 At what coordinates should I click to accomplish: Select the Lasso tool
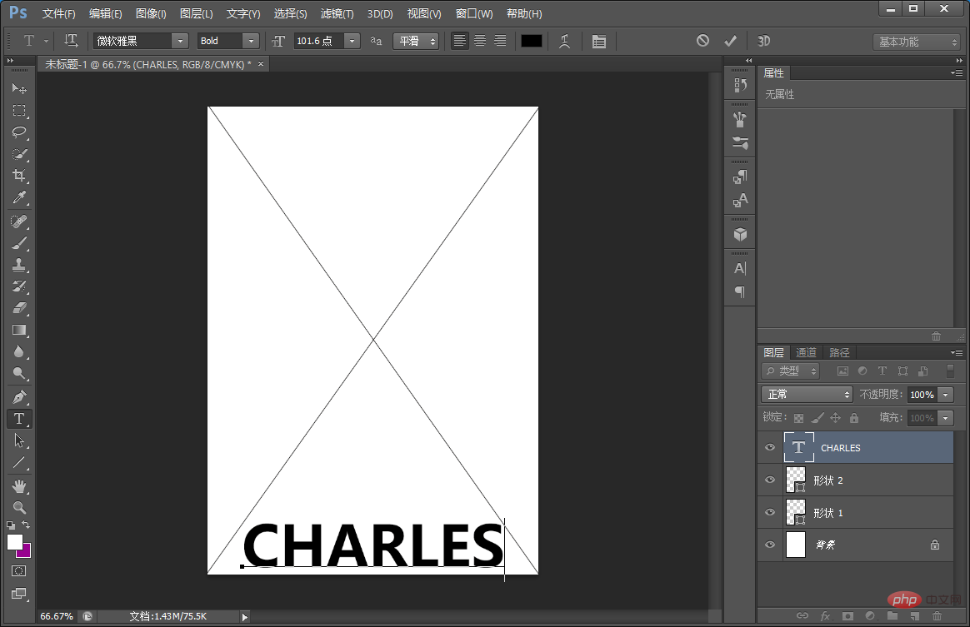pos(19,132)
